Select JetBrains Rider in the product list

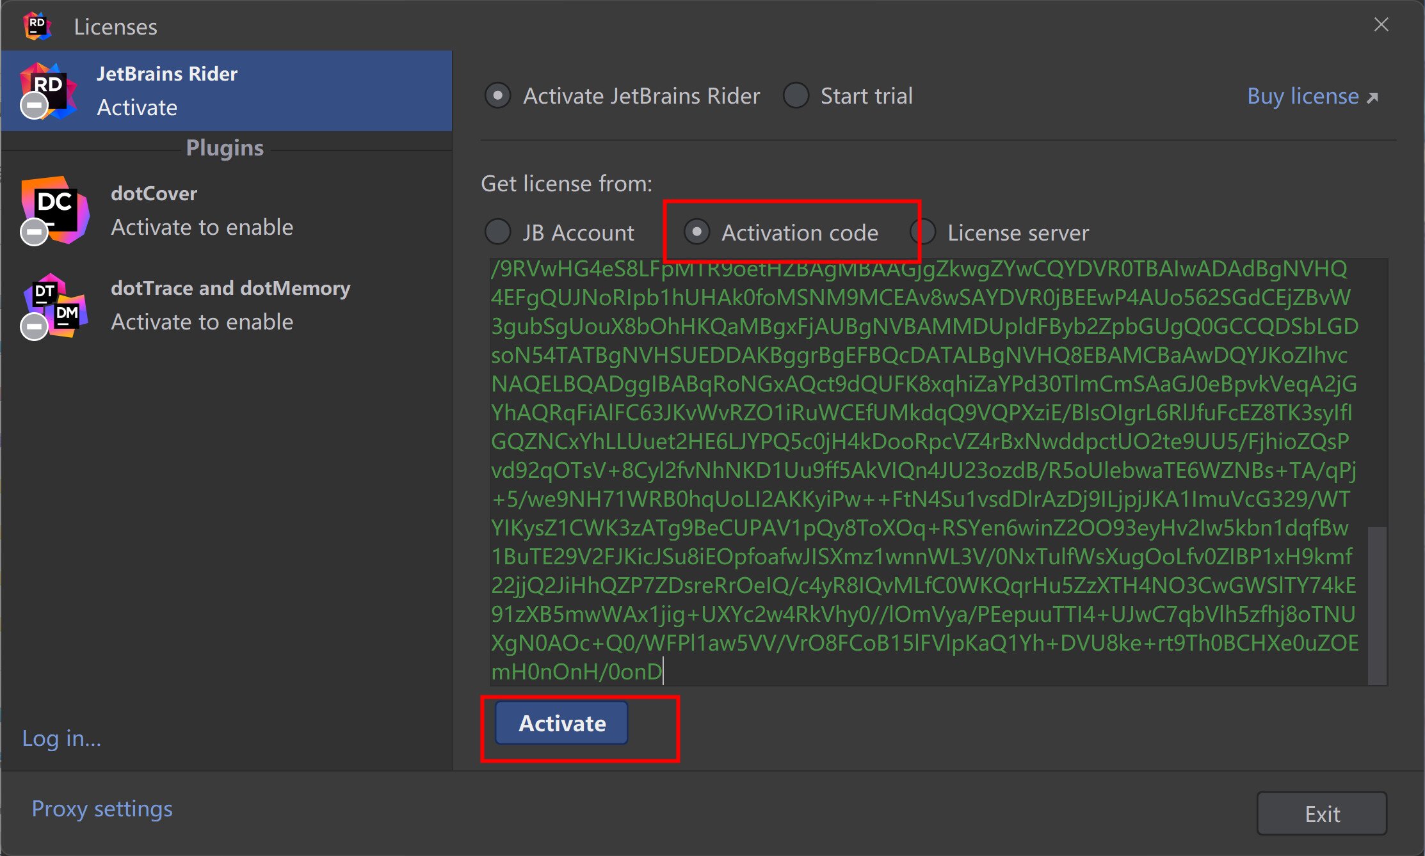tap(227, 91)
